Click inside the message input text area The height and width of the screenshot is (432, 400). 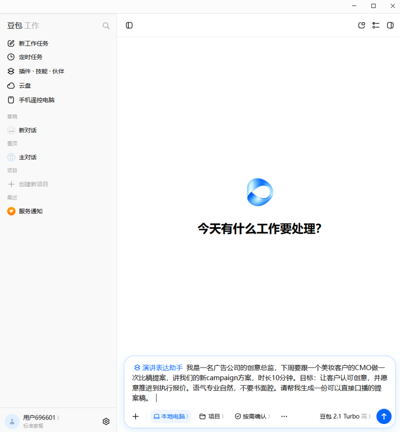pyautogui.click(x=259, y=382)
